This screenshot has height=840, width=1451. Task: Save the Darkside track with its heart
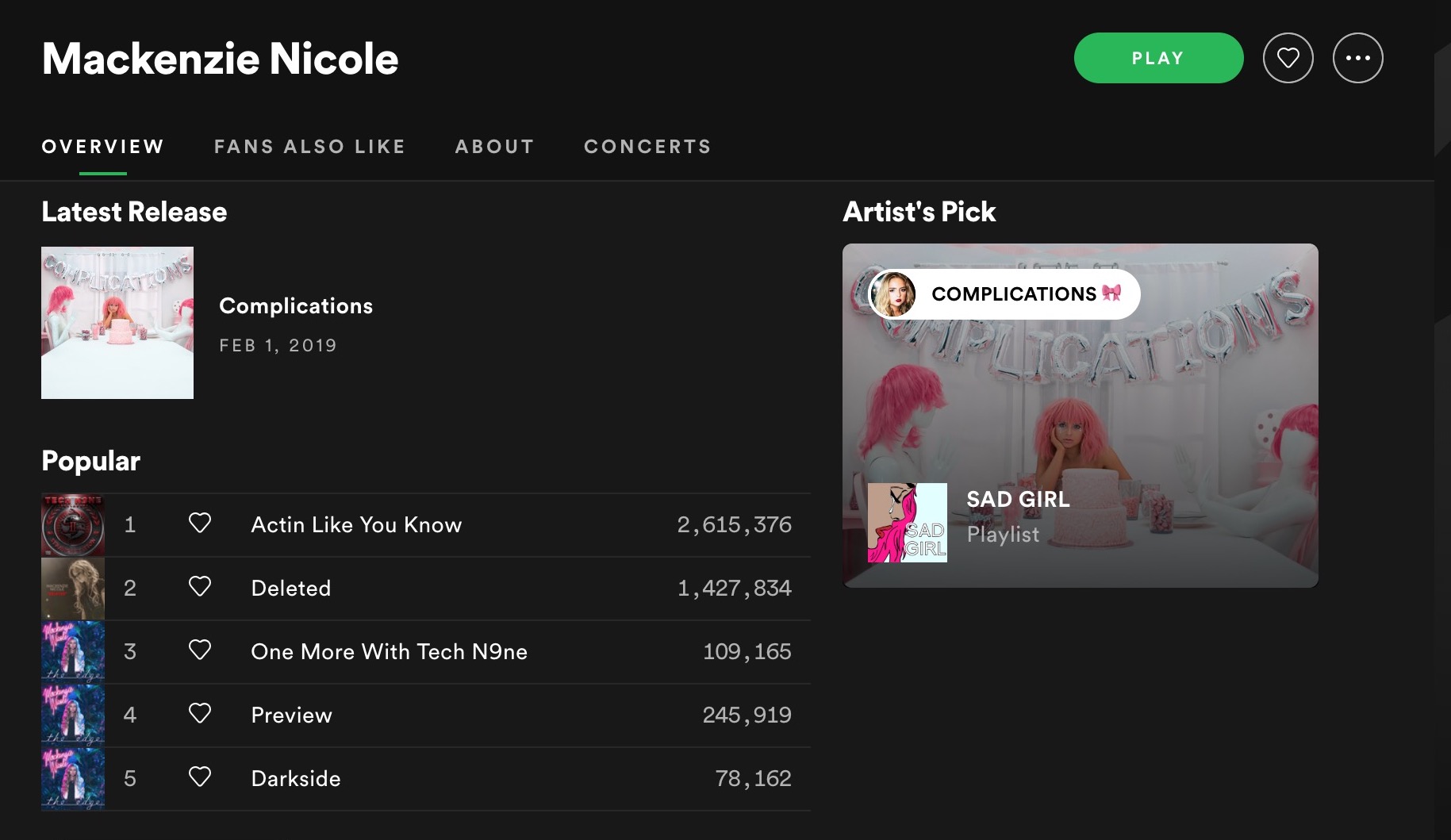[200, 777]
